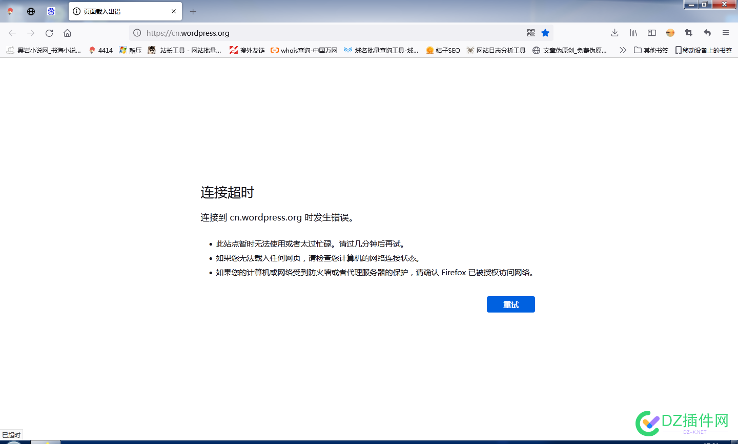Click the undo arrow toolbar icon
This screenshot has width=738, height=444.
point(707,33)
